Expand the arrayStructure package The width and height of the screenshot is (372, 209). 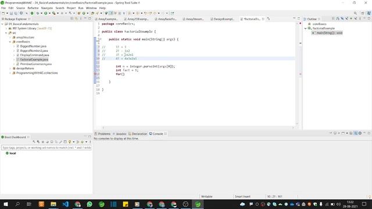pyautogui.click(x=10, y=37)
